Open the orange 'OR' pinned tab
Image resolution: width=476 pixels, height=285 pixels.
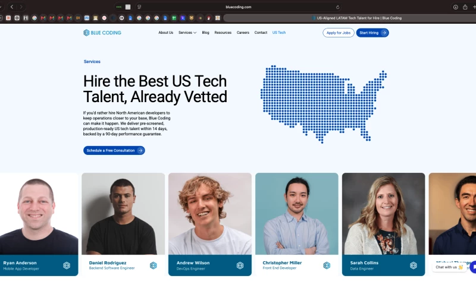point(78,18)
